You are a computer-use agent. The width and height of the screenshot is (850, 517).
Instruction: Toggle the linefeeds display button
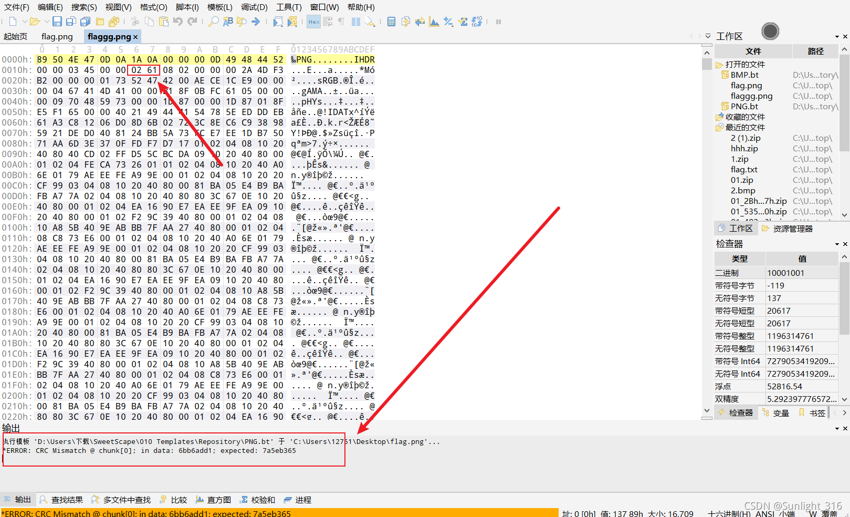tap(328, 22)
